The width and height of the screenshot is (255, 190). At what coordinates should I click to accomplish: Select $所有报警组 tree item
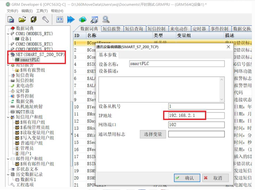point(33,70)
